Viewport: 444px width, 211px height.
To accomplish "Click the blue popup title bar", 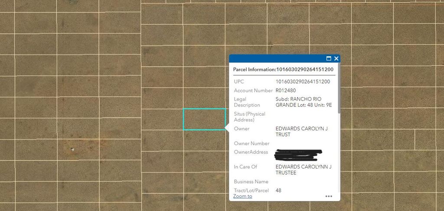I will point(277,58).
